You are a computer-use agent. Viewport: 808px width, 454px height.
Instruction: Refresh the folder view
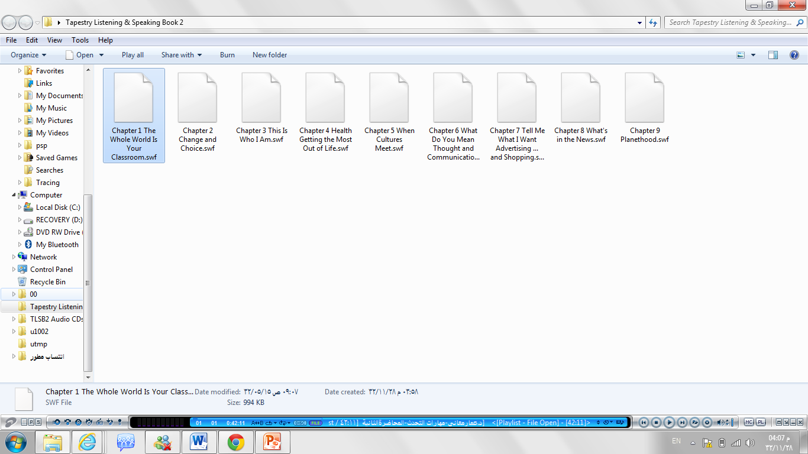[x=653, y=22]
